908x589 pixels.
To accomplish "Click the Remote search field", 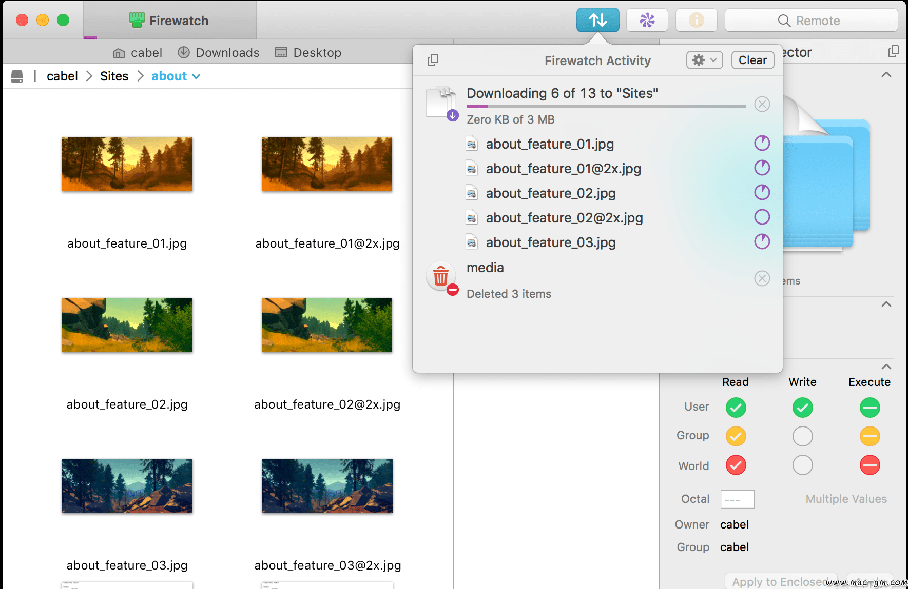I will 811,21.
